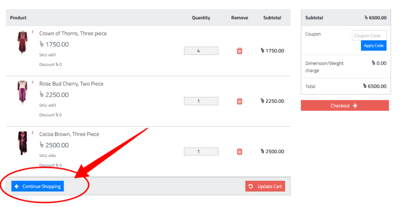The width and height of the screenshot is (401, 207).
Task: Open Rose Bud Cherry product thumbnail
Action: point(23,92)
